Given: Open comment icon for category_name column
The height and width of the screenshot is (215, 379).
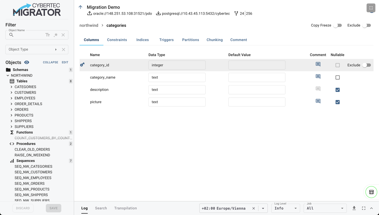Looking at the screenshot, I should [x=318, y=76].
